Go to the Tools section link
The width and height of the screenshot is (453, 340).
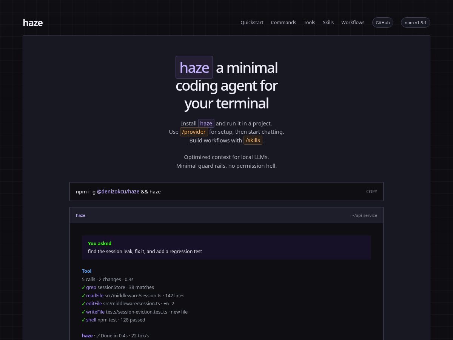tap(310, 23)
